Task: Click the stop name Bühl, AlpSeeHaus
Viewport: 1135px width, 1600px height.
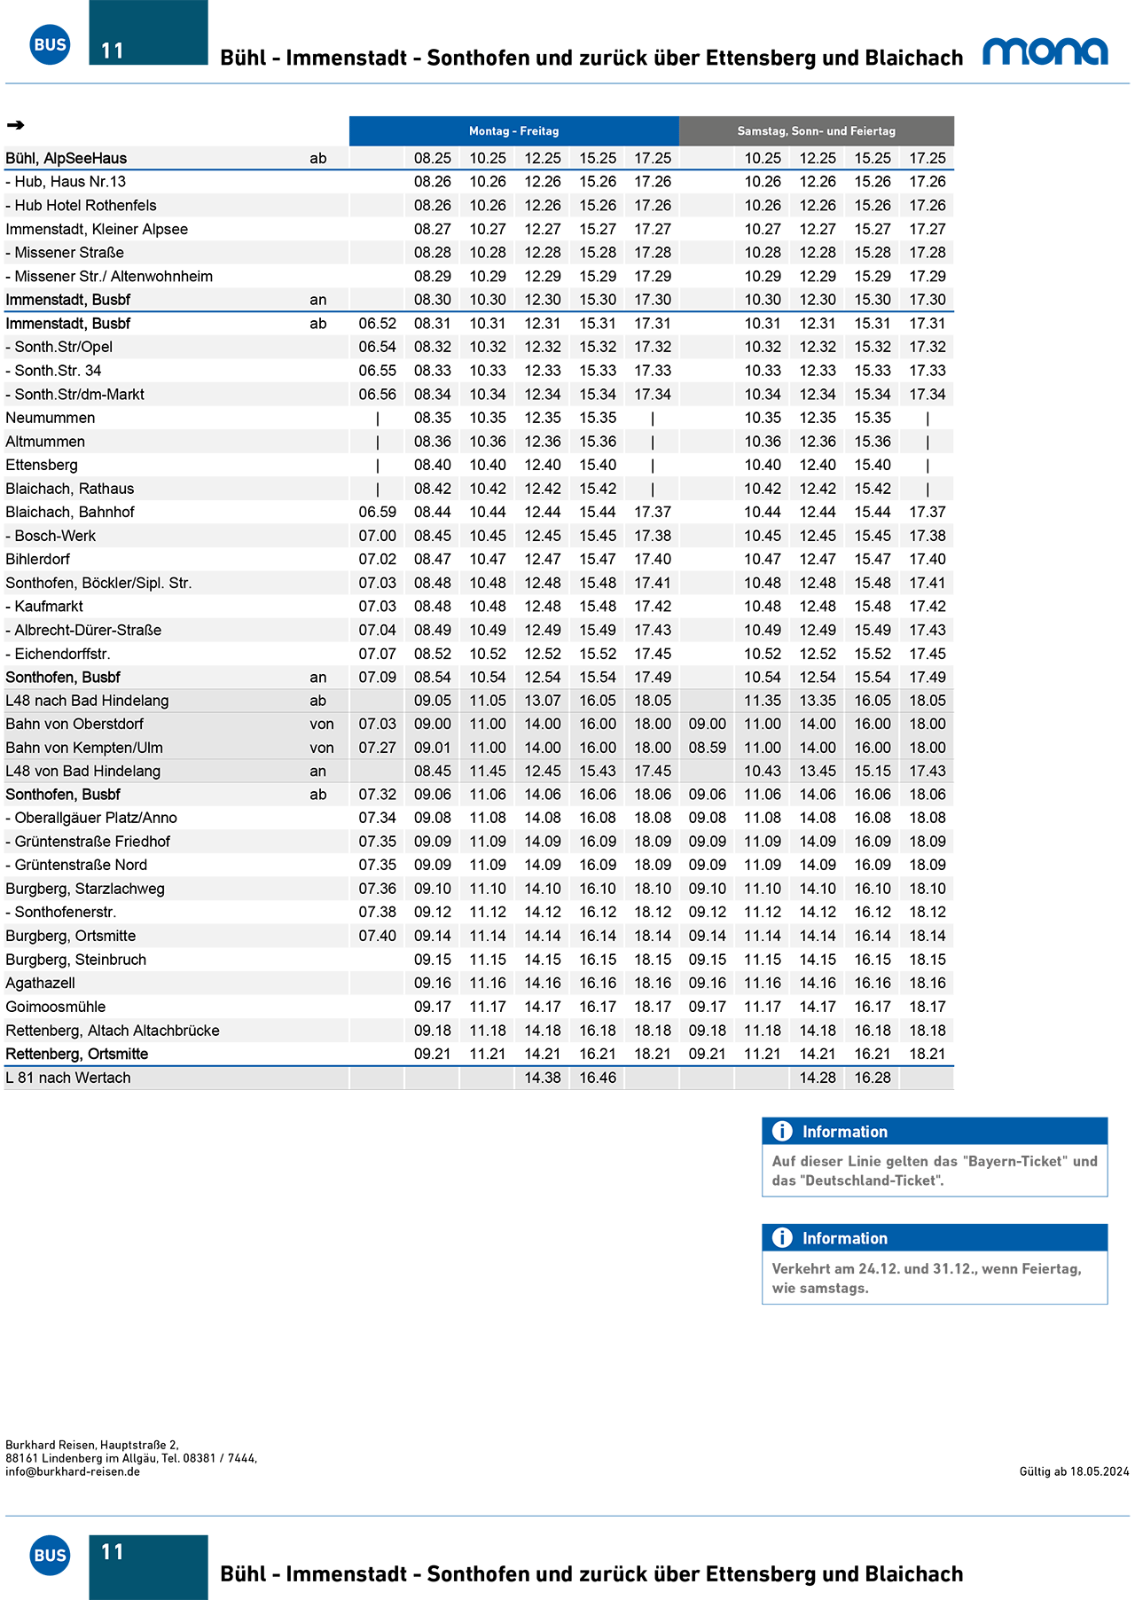Action: [67, 158]
